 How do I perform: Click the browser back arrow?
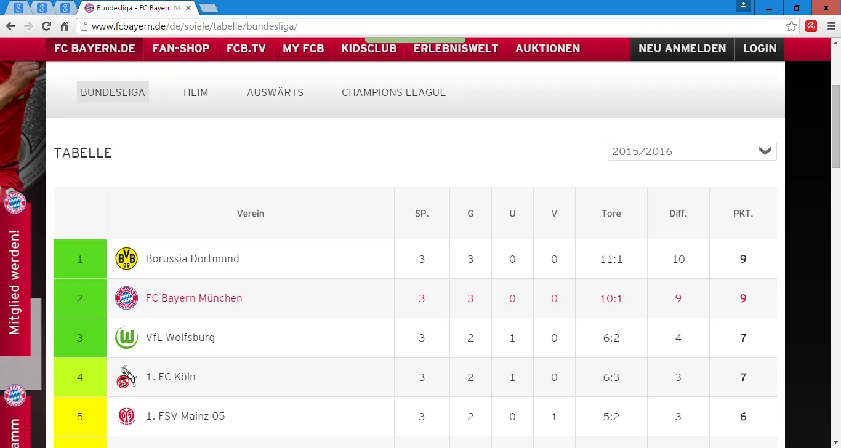(10, 26)
